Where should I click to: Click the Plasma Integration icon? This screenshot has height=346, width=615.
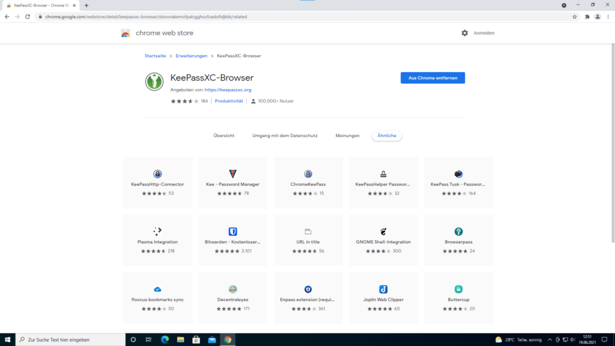157,231
